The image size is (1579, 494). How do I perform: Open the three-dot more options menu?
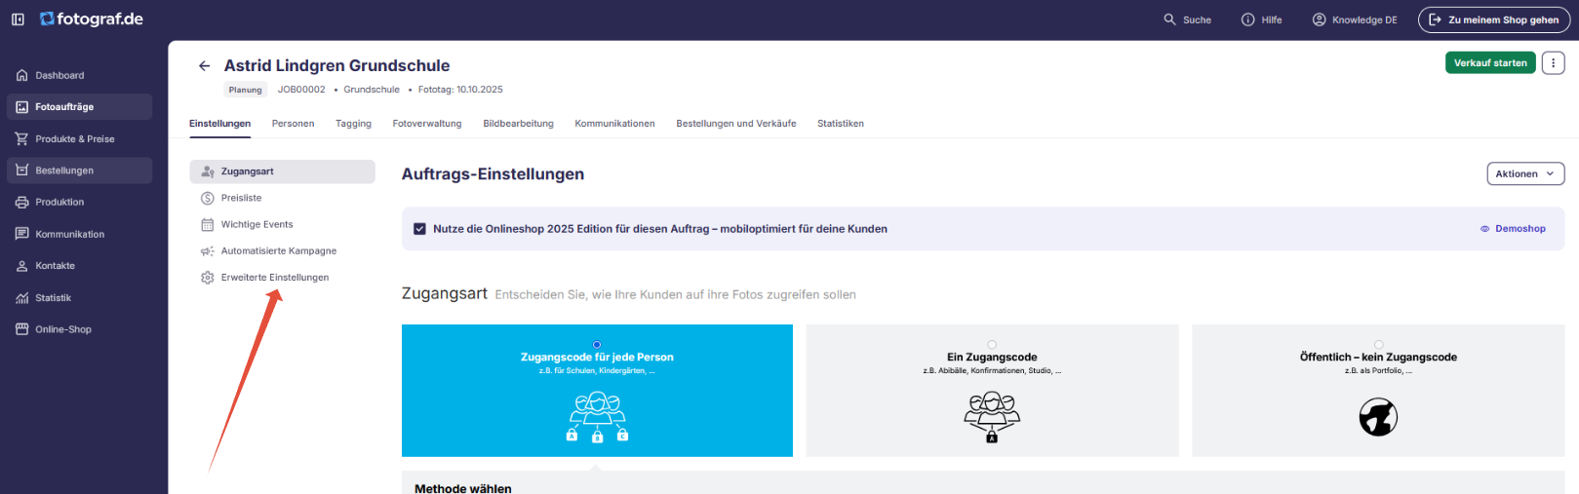[x=1554, y=63]
